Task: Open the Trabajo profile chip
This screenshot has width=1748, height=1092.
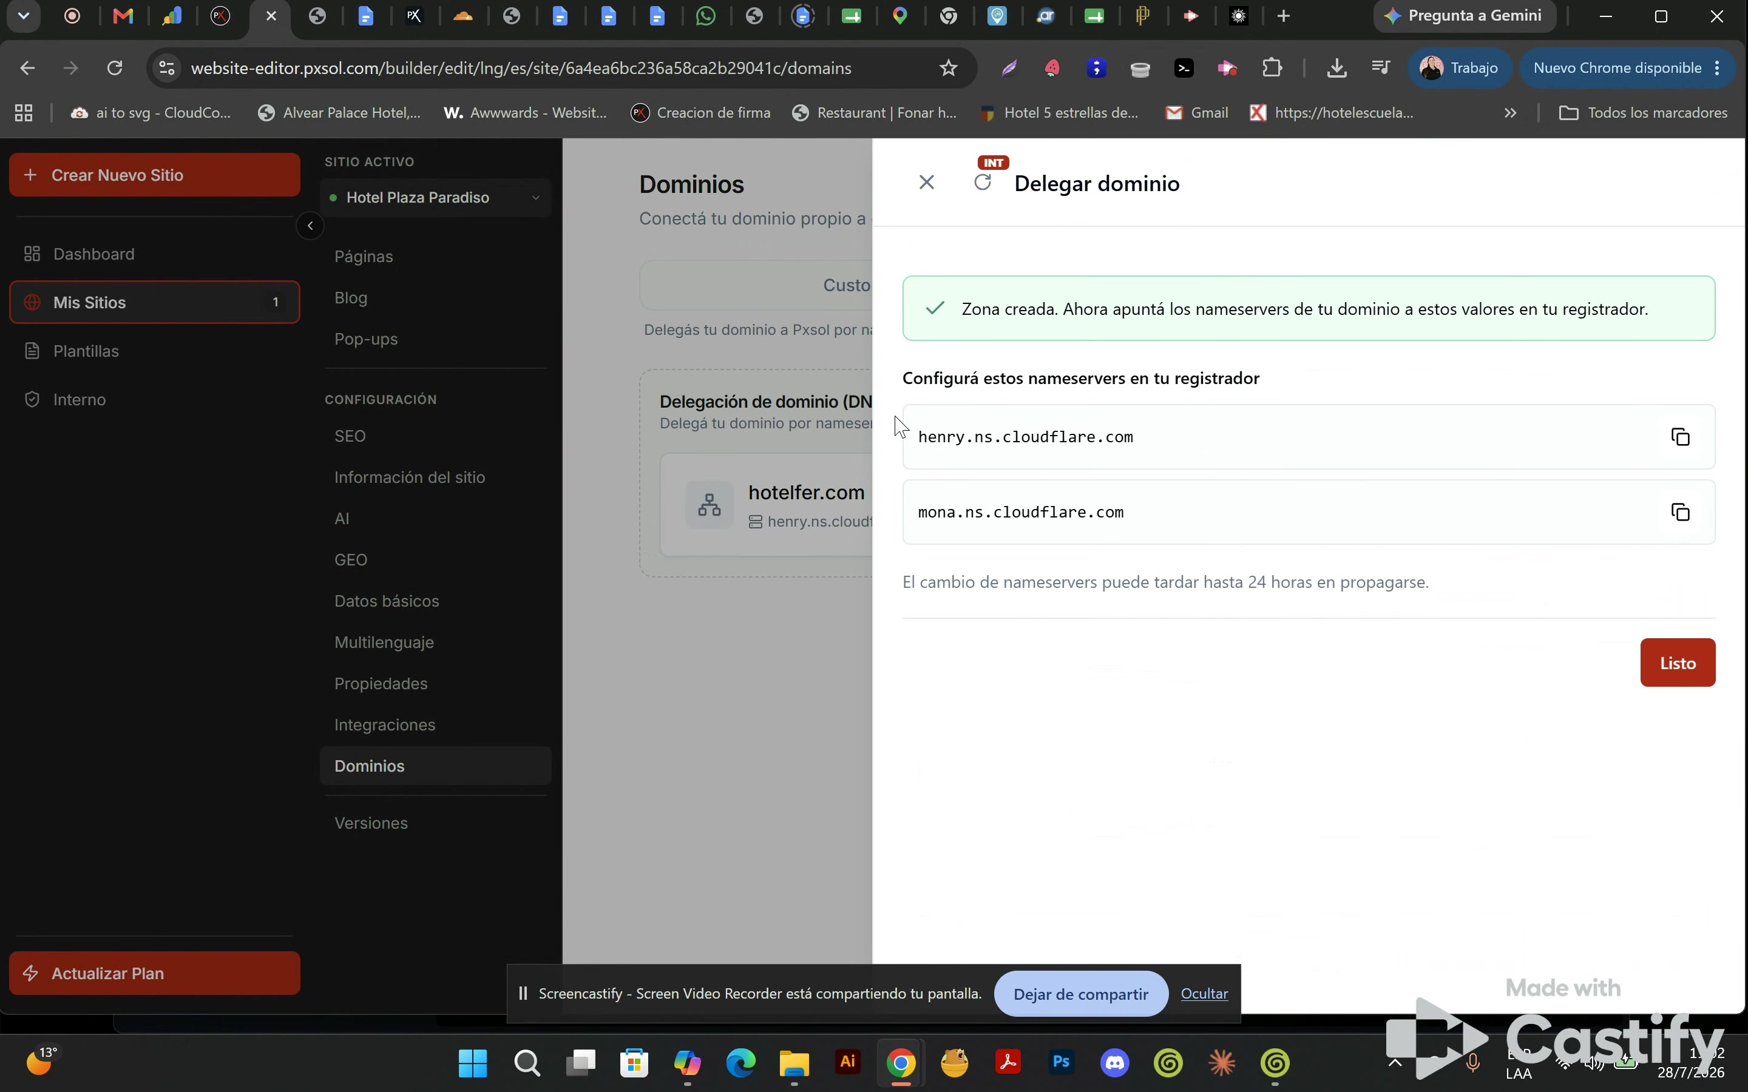Action: pos(1460,68)
